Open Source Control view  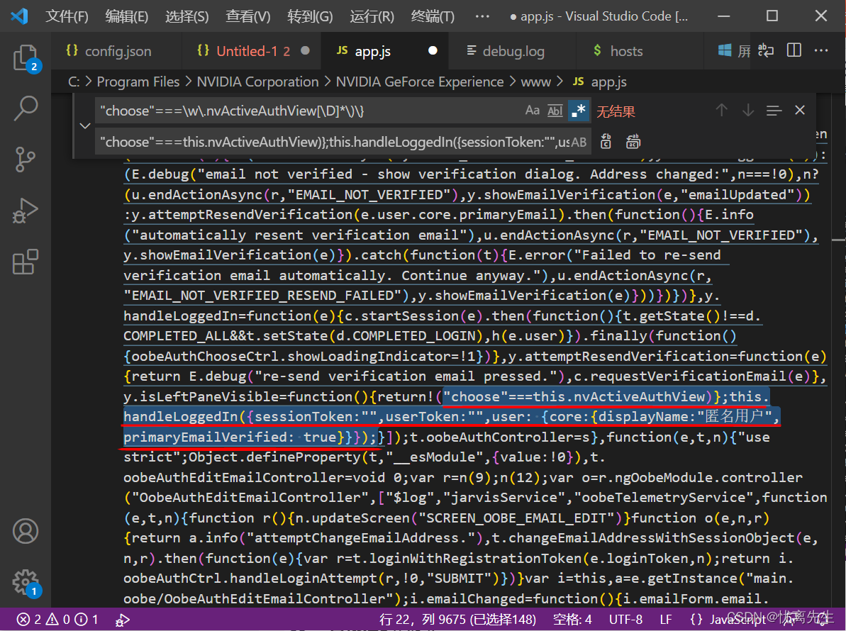(x=26, y=159)
